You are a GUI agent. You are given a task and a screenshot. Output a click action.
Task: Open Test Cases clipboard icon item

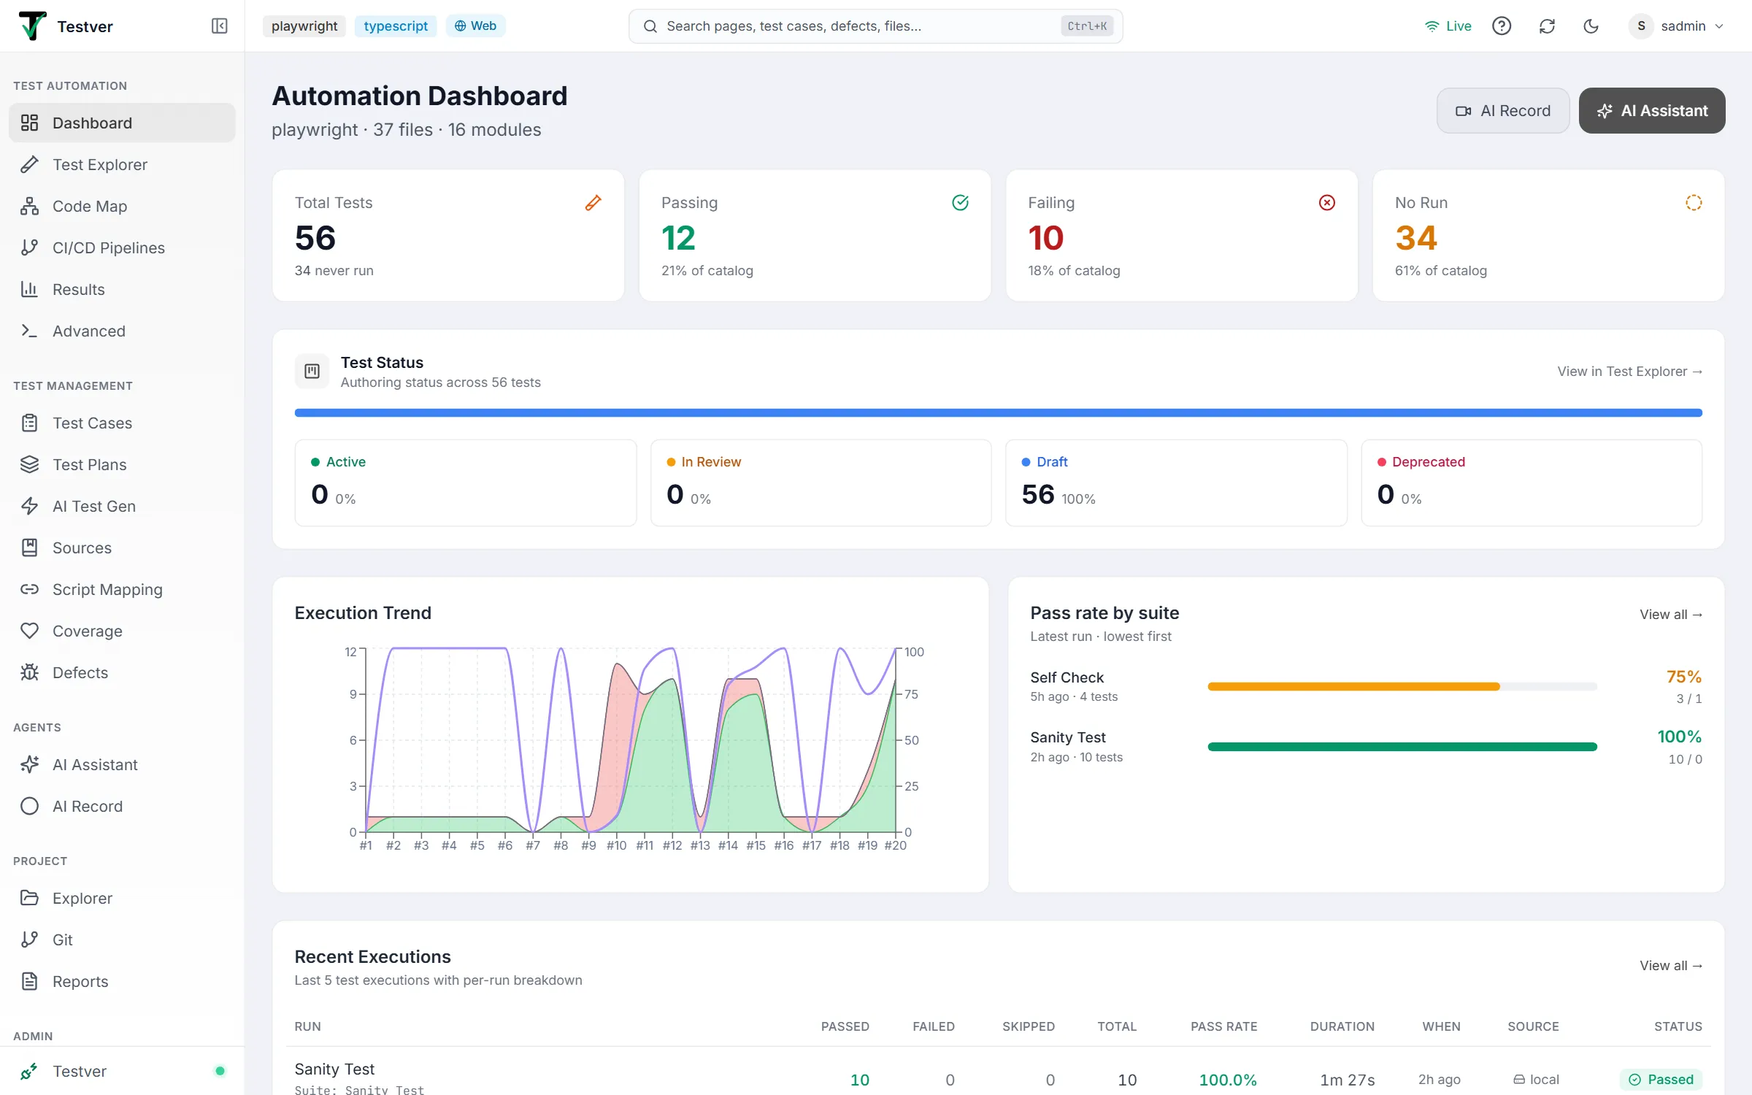click(122, 423)
